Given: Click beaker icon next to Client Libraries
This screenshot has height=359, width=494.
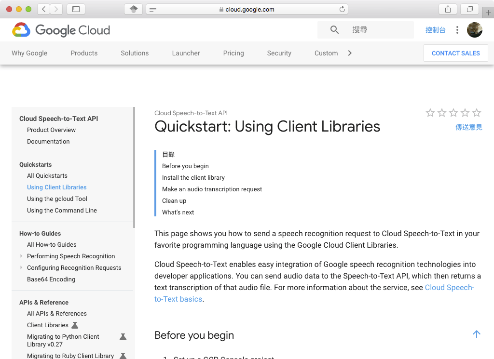Looking at the screenshot, I should pyautogui.click(x=75, y=325).
